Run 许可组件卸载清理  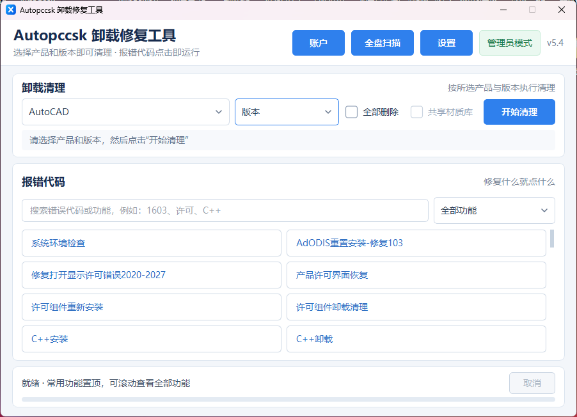click(416, 307)
